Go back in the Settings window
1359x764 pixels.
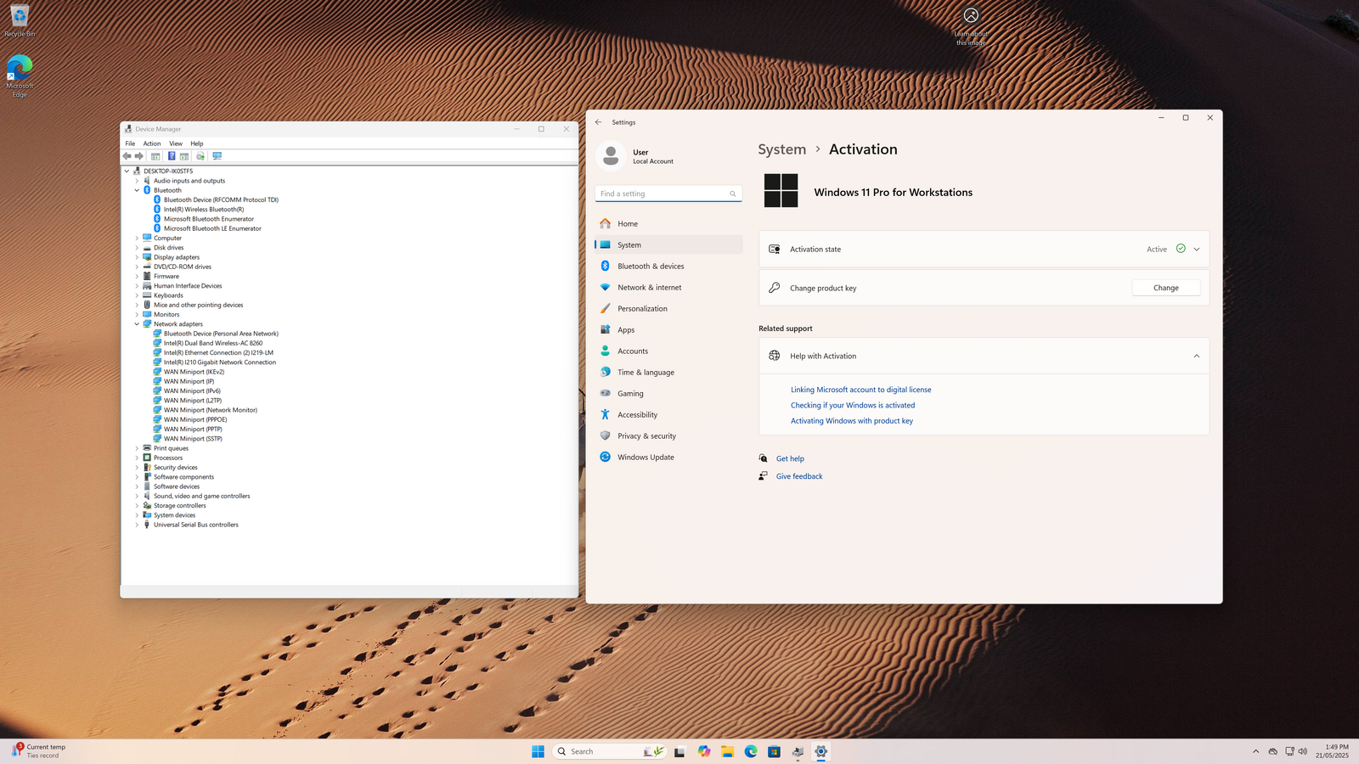(599, 122)
